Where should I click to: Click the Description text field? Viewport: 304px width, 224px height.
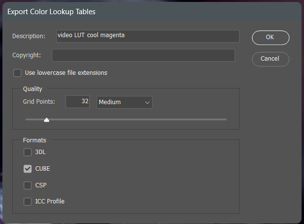click(148, 36)
